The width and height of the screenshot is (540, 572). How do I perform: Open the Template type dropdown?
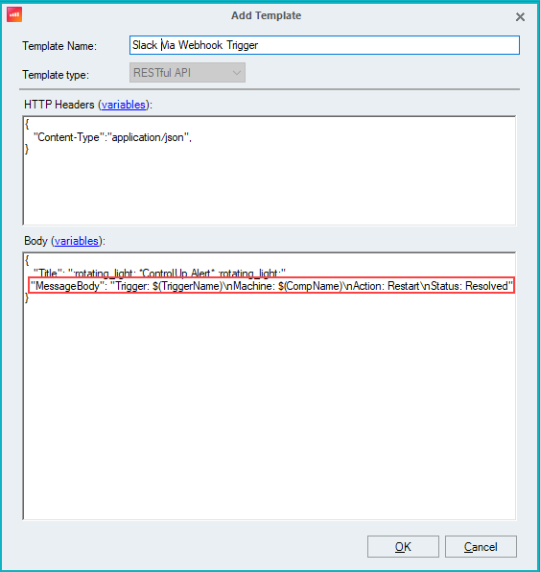[187, 73]
